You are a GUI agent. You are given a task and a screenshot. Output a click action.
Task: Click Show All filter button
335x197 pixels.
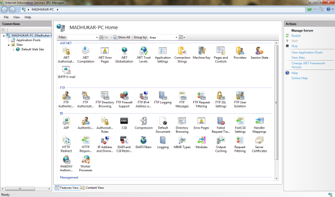click(122, 38)
